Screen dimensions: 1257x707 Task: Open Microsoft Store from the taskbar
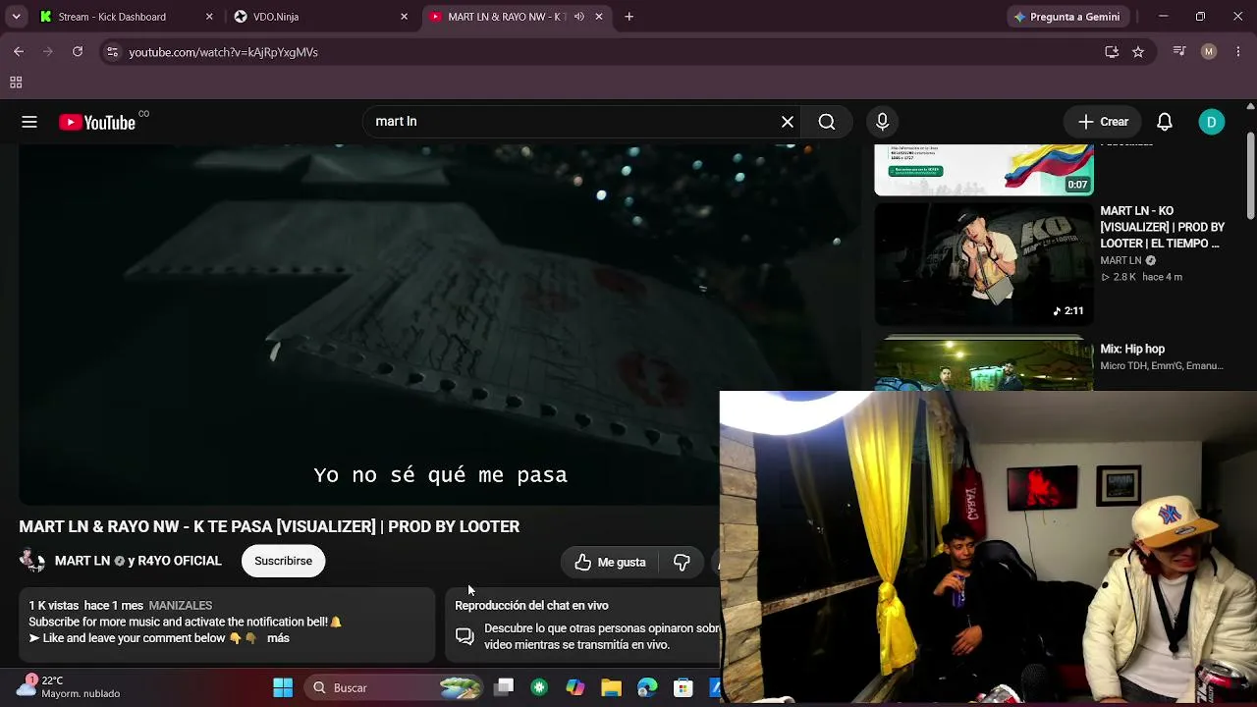pos(683,687)
